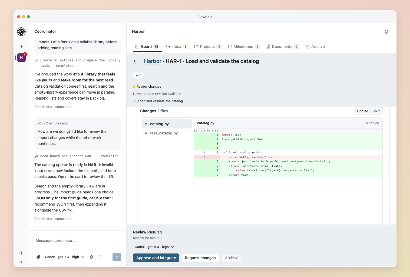Open the Documents tab

point(283,47)
